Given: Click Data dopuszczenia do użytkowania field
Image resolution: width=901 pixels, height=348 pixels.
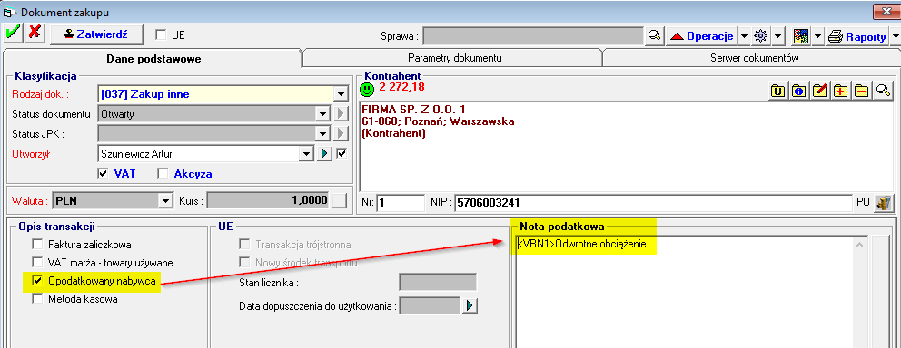Looking at the screenshot, I should tap(430, 305).
